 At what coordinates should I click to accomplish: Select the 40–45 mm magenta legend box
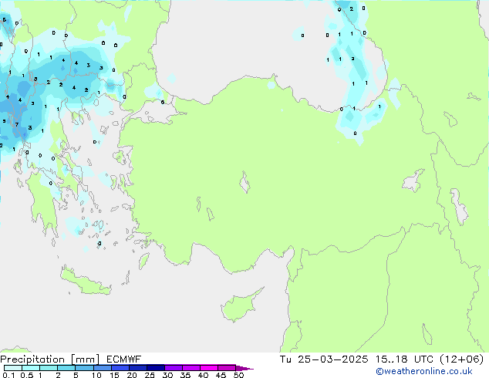pos(209,368)
